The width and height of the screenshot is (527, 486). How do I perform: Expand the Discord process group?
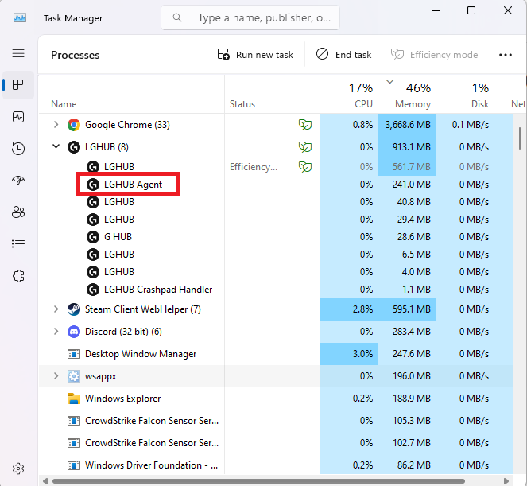(x=56, y=332)
